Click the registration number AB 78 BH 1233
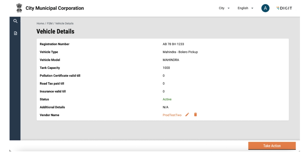The image size is (305, 155). tap(173, 44)
